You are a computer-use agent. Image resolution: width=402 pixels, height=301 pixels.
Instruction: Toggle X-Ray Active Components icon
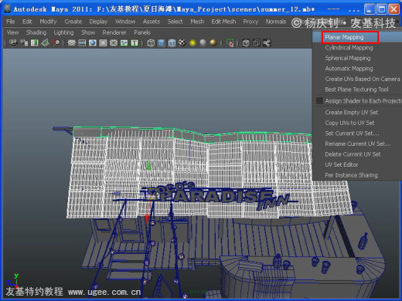(x=256, y=42)
